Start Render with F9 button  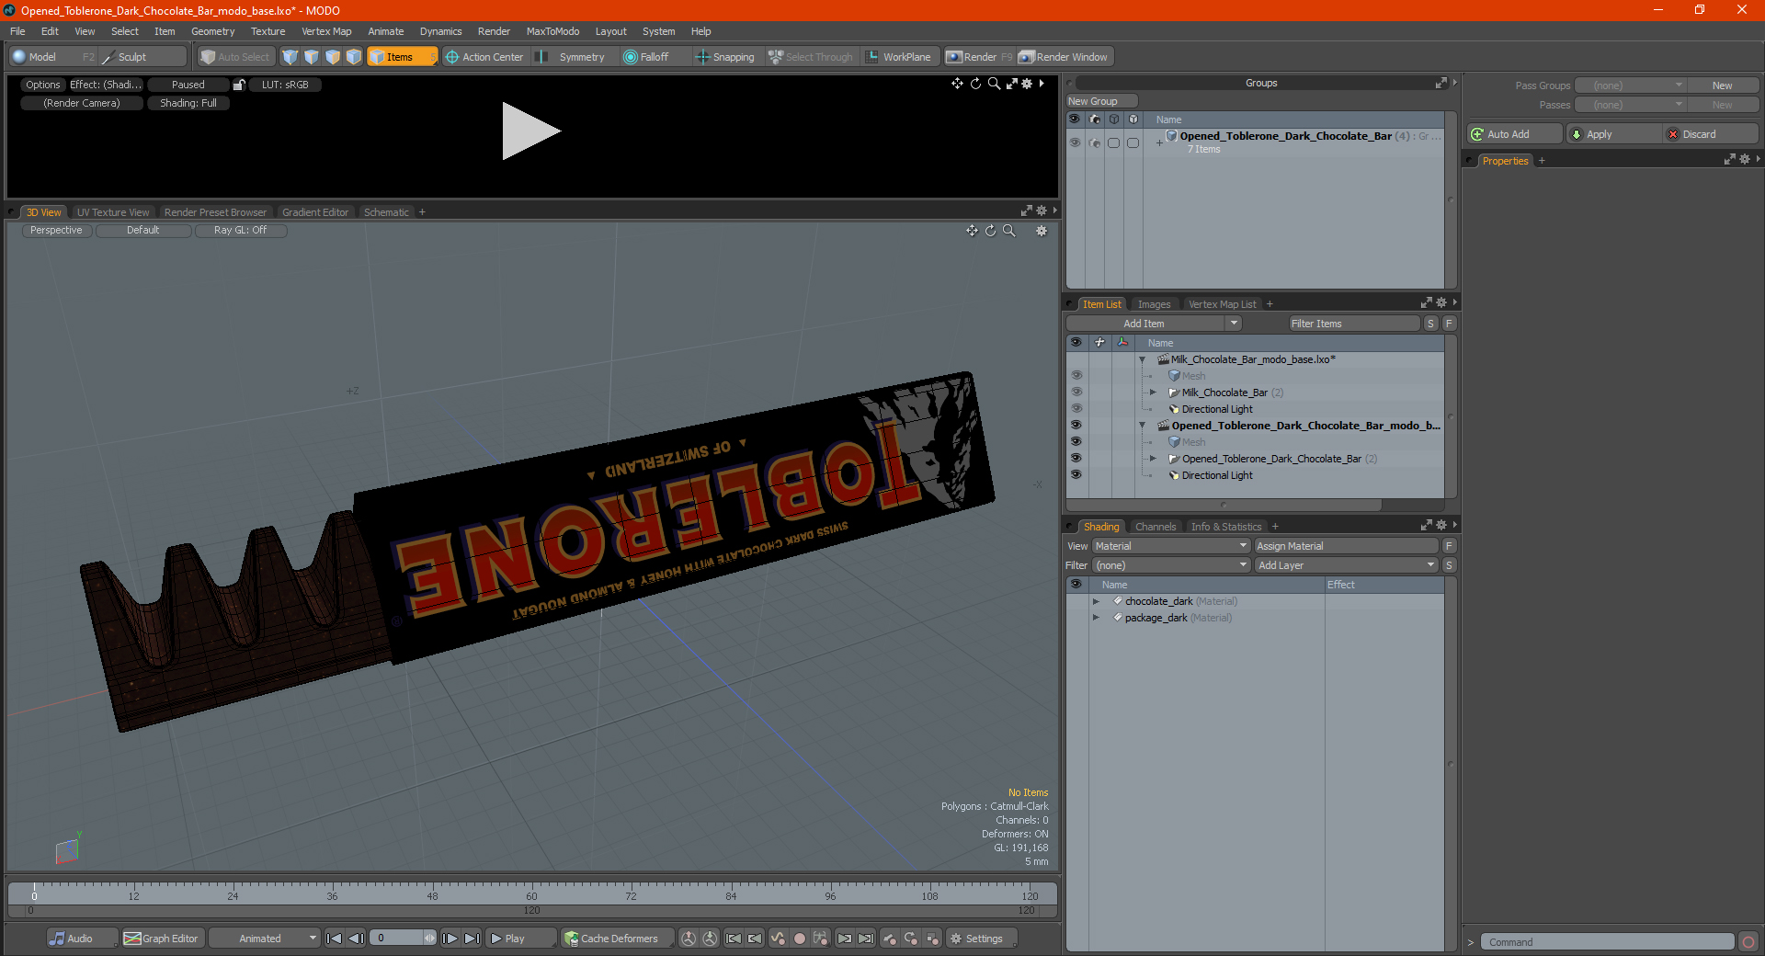point(980,57)
